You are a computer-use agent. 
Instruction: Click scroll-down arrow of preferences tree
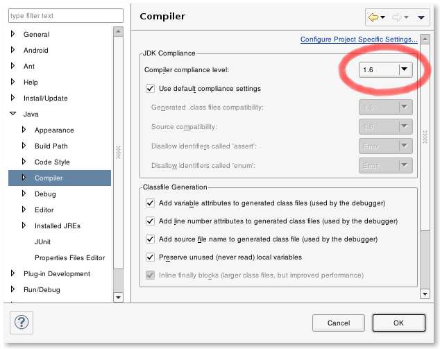point(117,297)
